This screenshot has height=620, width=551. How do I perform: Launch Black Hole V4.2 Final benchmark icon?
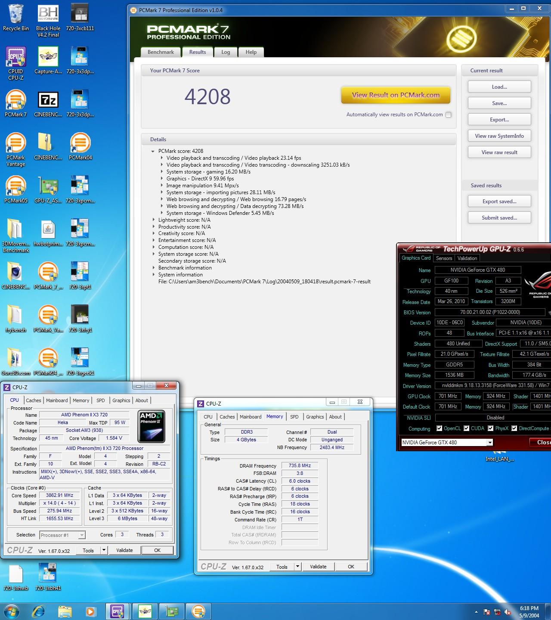pos(48,21)
